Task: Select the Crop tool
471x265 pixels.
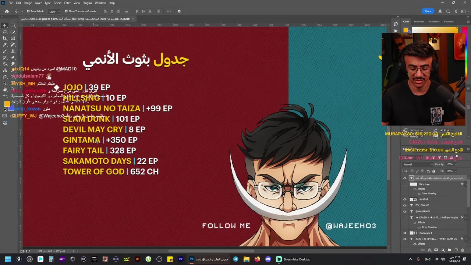Action: coord(5,38)
